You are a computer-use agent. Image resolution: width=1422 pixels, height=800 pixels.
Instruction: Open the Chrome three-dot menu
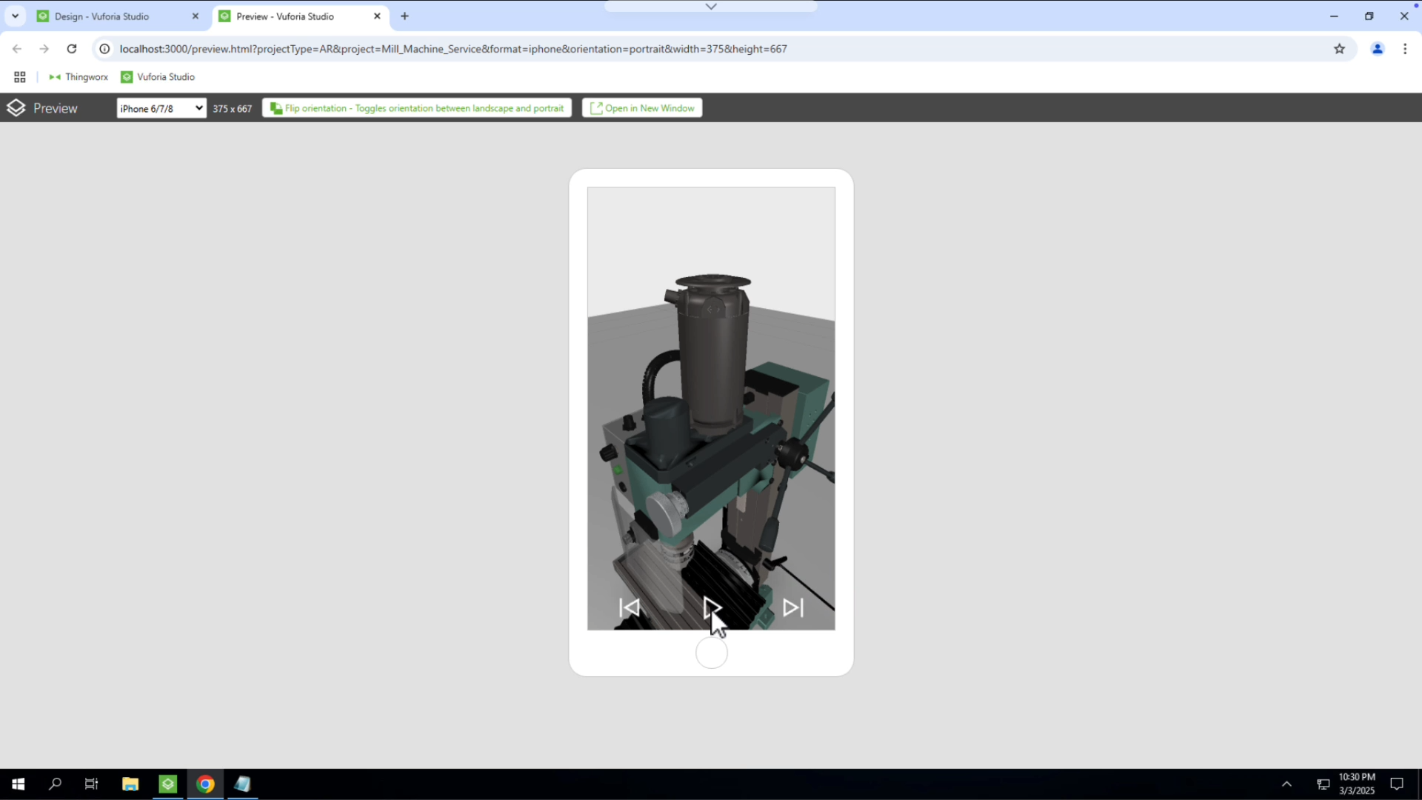tap(1405, 49)
